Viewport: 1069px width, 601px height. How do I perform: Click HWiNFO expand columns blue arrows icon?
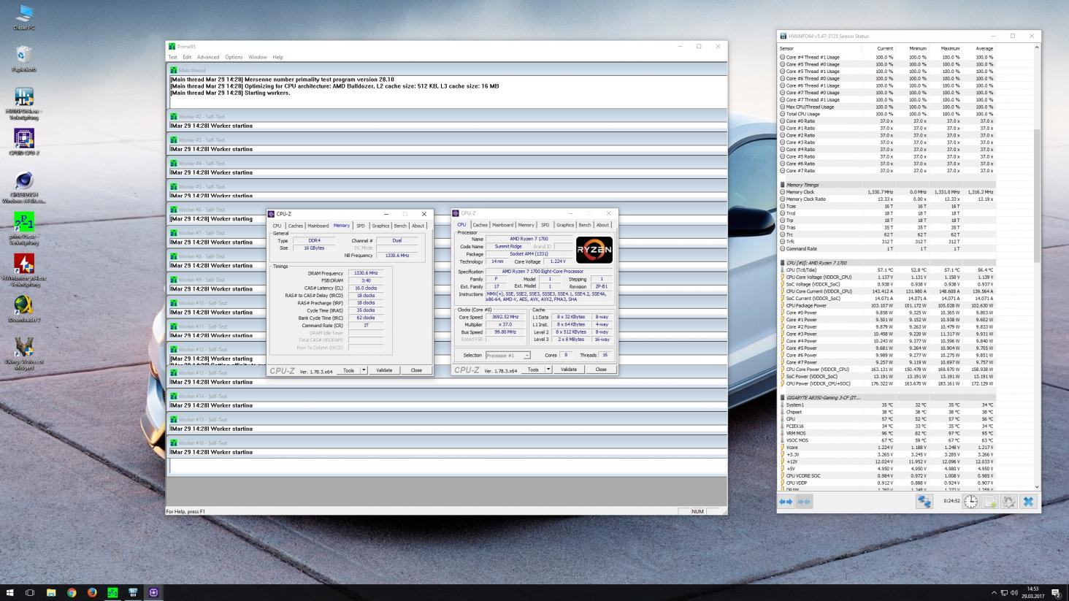pyautogui.click(x=786, y=502)
